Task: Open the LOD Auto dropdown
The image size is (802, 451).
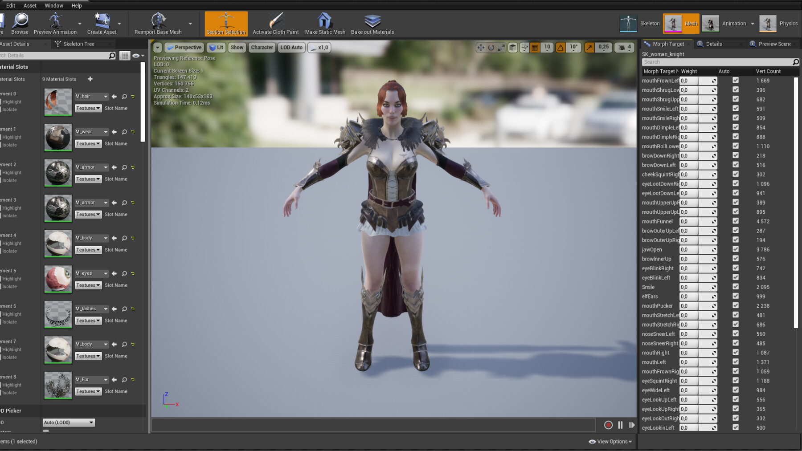Action: click(291, 47)
